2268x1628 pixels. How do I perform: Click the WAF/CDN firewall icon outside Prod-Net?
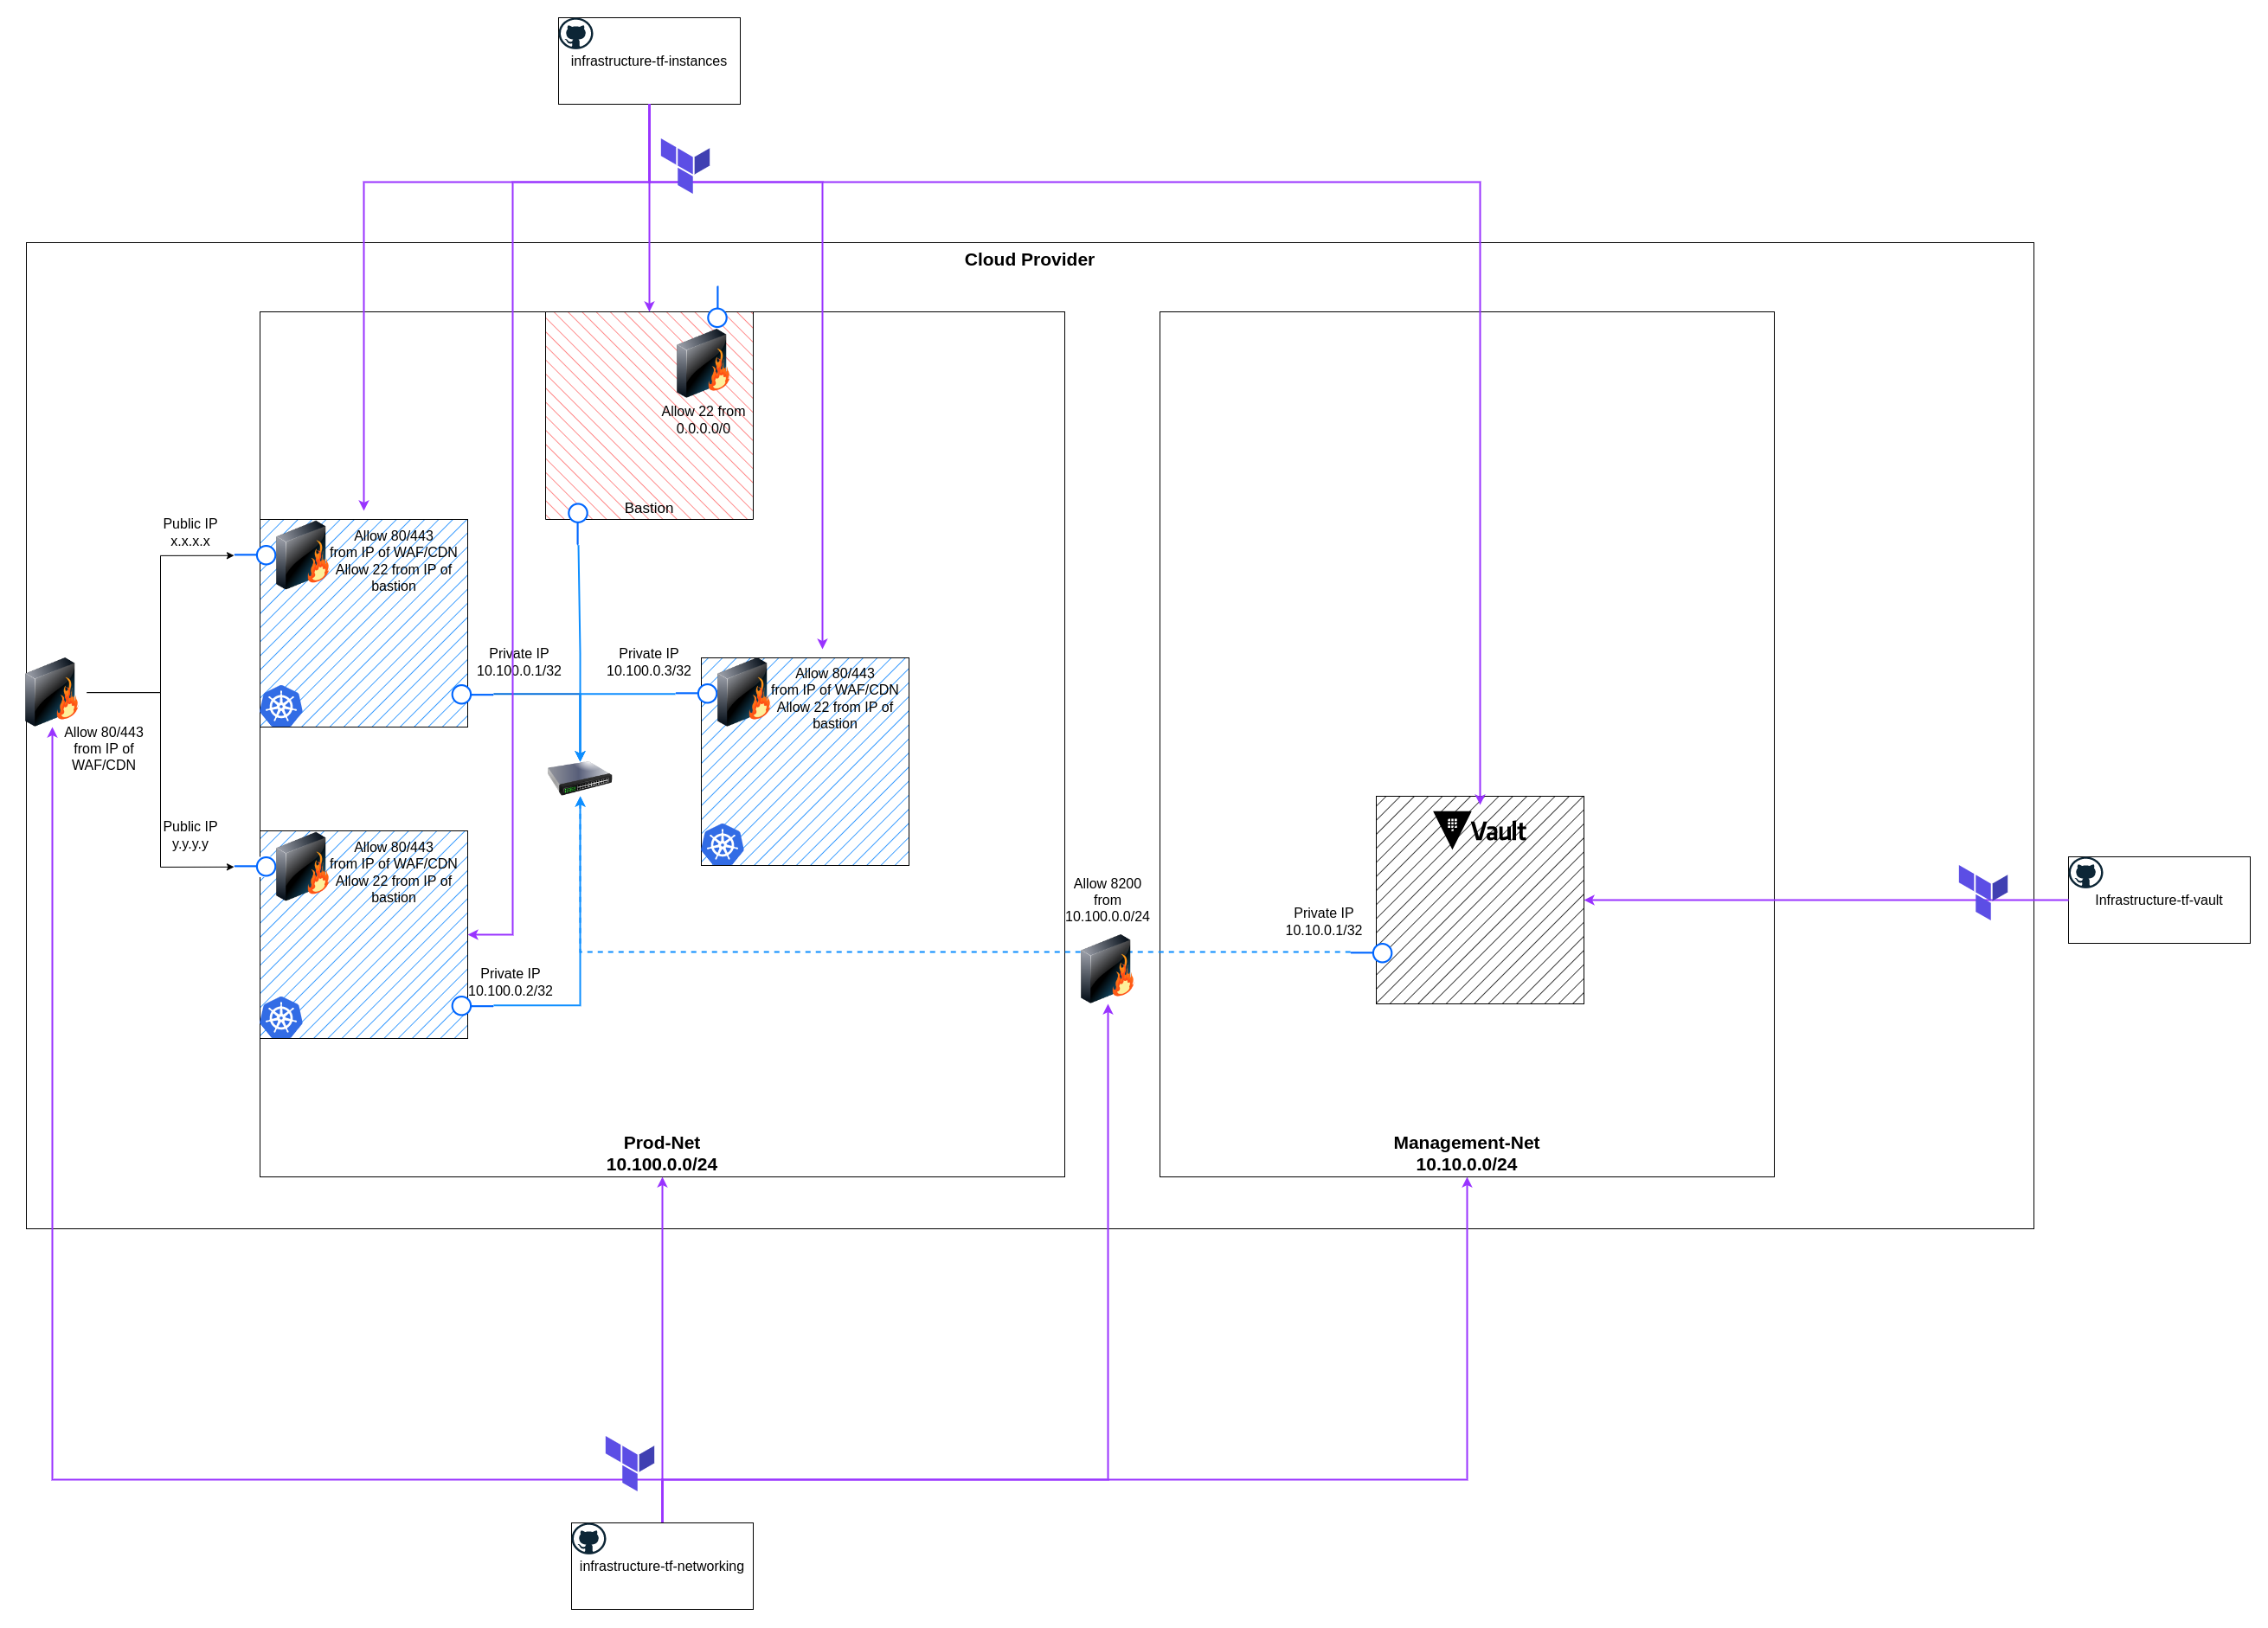[x=52, y=691]
